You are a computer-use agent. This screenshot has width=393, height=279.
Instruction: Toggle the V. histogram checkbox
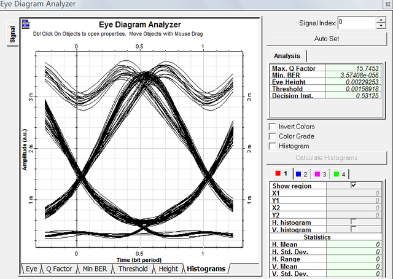(x=354, y=229)
